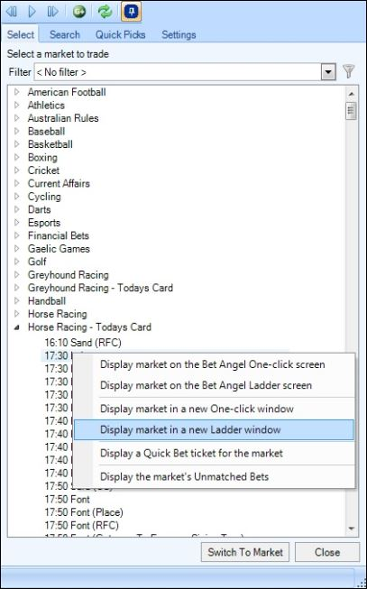Open the Settings tab
Image resolution: width=367 pixels, height=589 pixels.
click(179, 34)
